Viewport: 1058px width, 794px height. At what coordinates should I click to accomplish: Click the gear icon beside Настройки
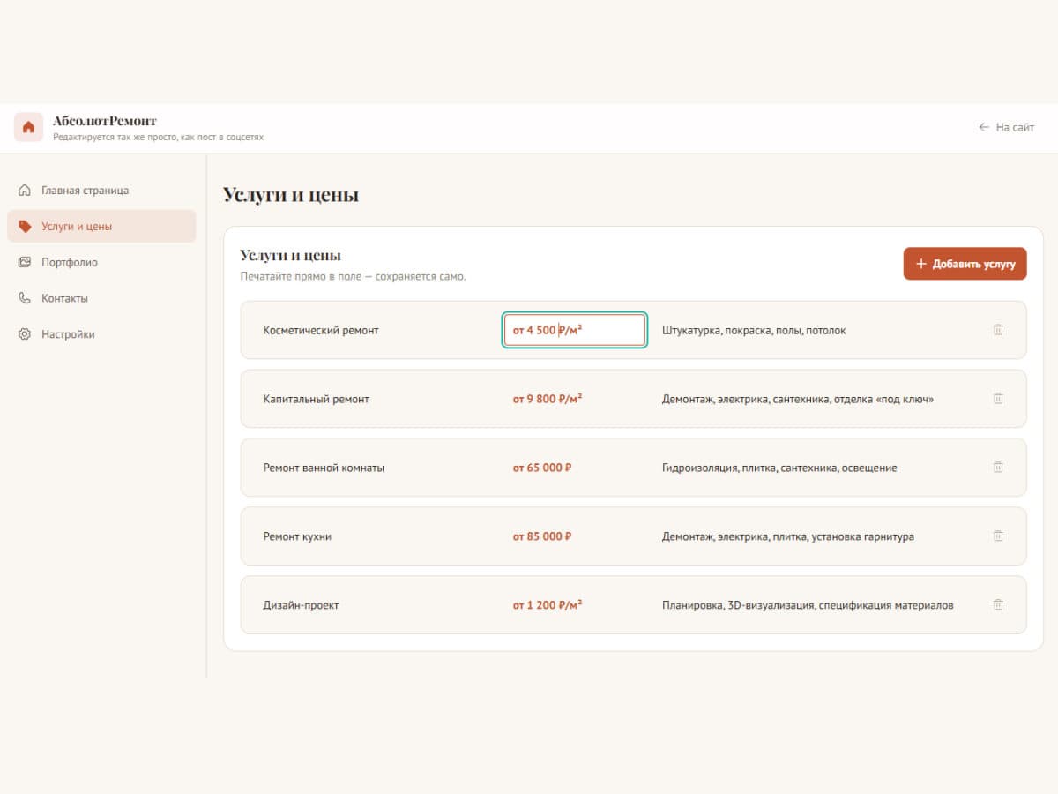pyautogui.click(x=25, y=334)
